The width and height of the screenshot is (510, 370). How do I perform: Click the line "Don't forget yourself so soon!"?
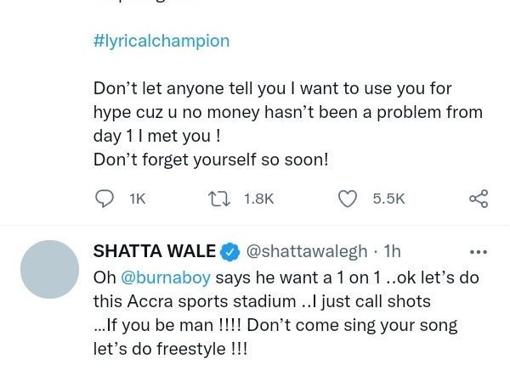click(211, 159)
